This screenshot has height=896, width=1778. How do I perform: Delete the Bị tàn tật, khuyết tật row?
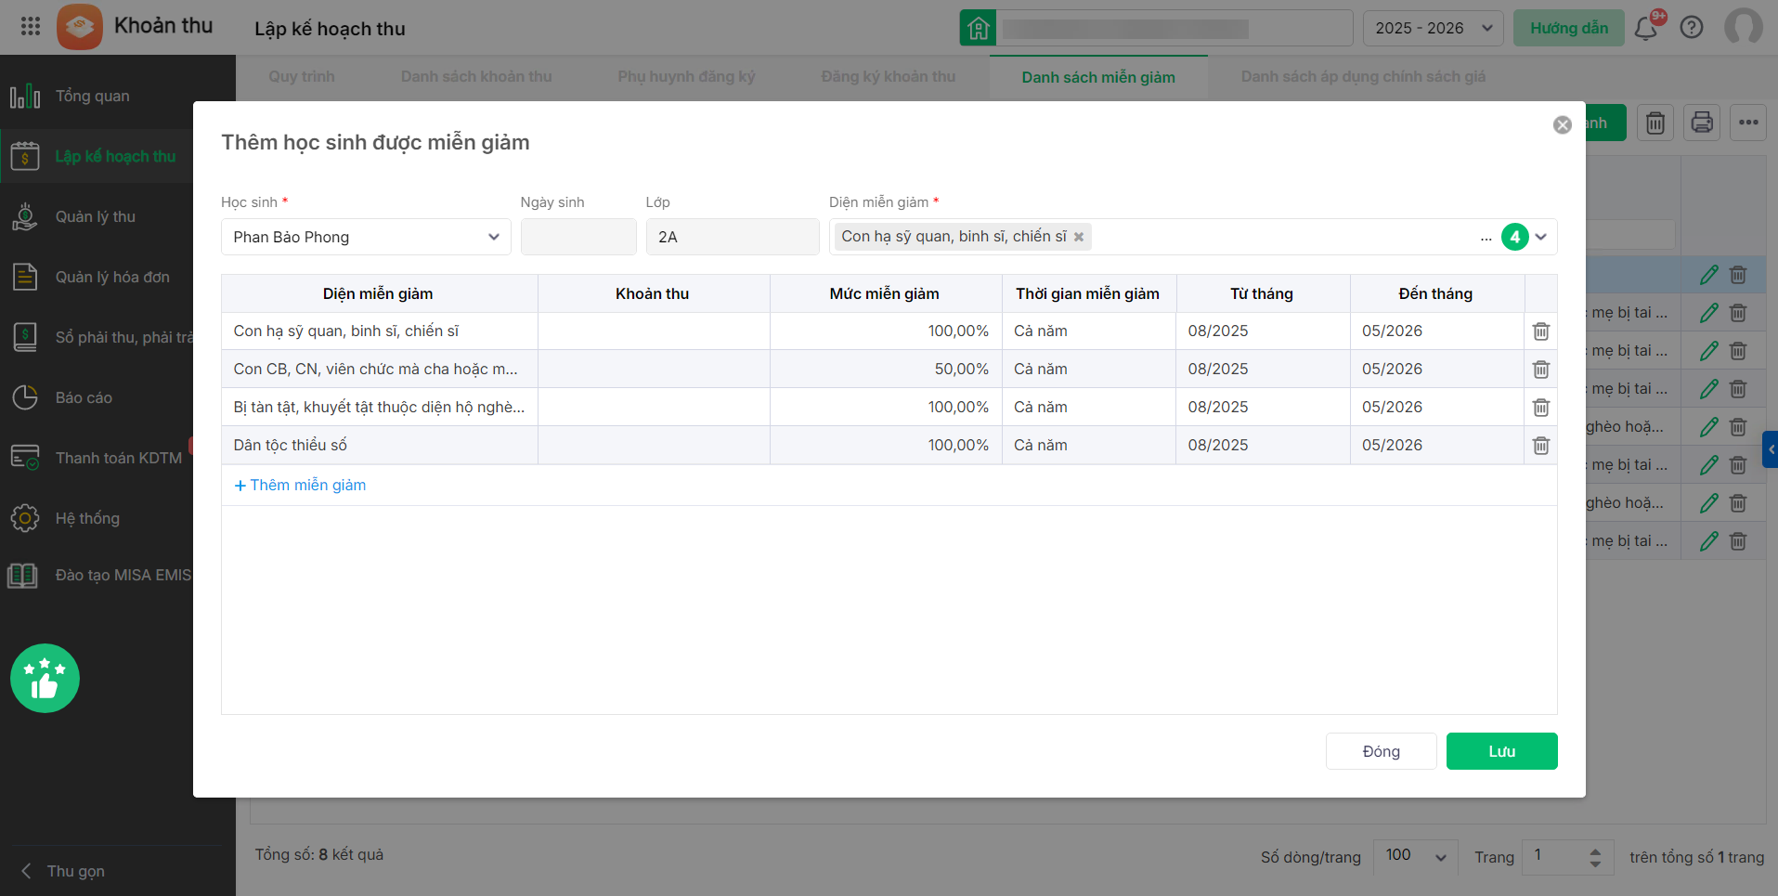[x=1541, y=408]
